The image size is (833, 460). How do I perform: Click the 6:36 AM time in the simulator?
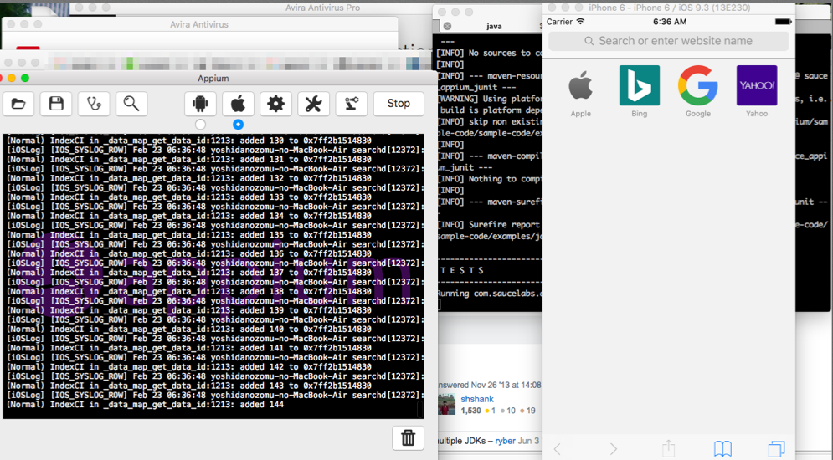[670, 22]
